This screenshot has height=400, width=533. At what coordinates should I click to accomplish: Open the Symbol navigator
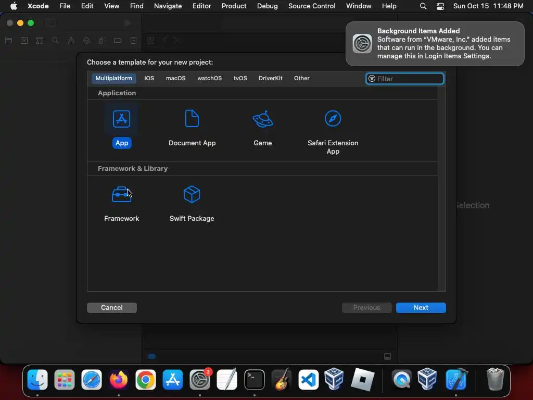[x=40, y=41]
